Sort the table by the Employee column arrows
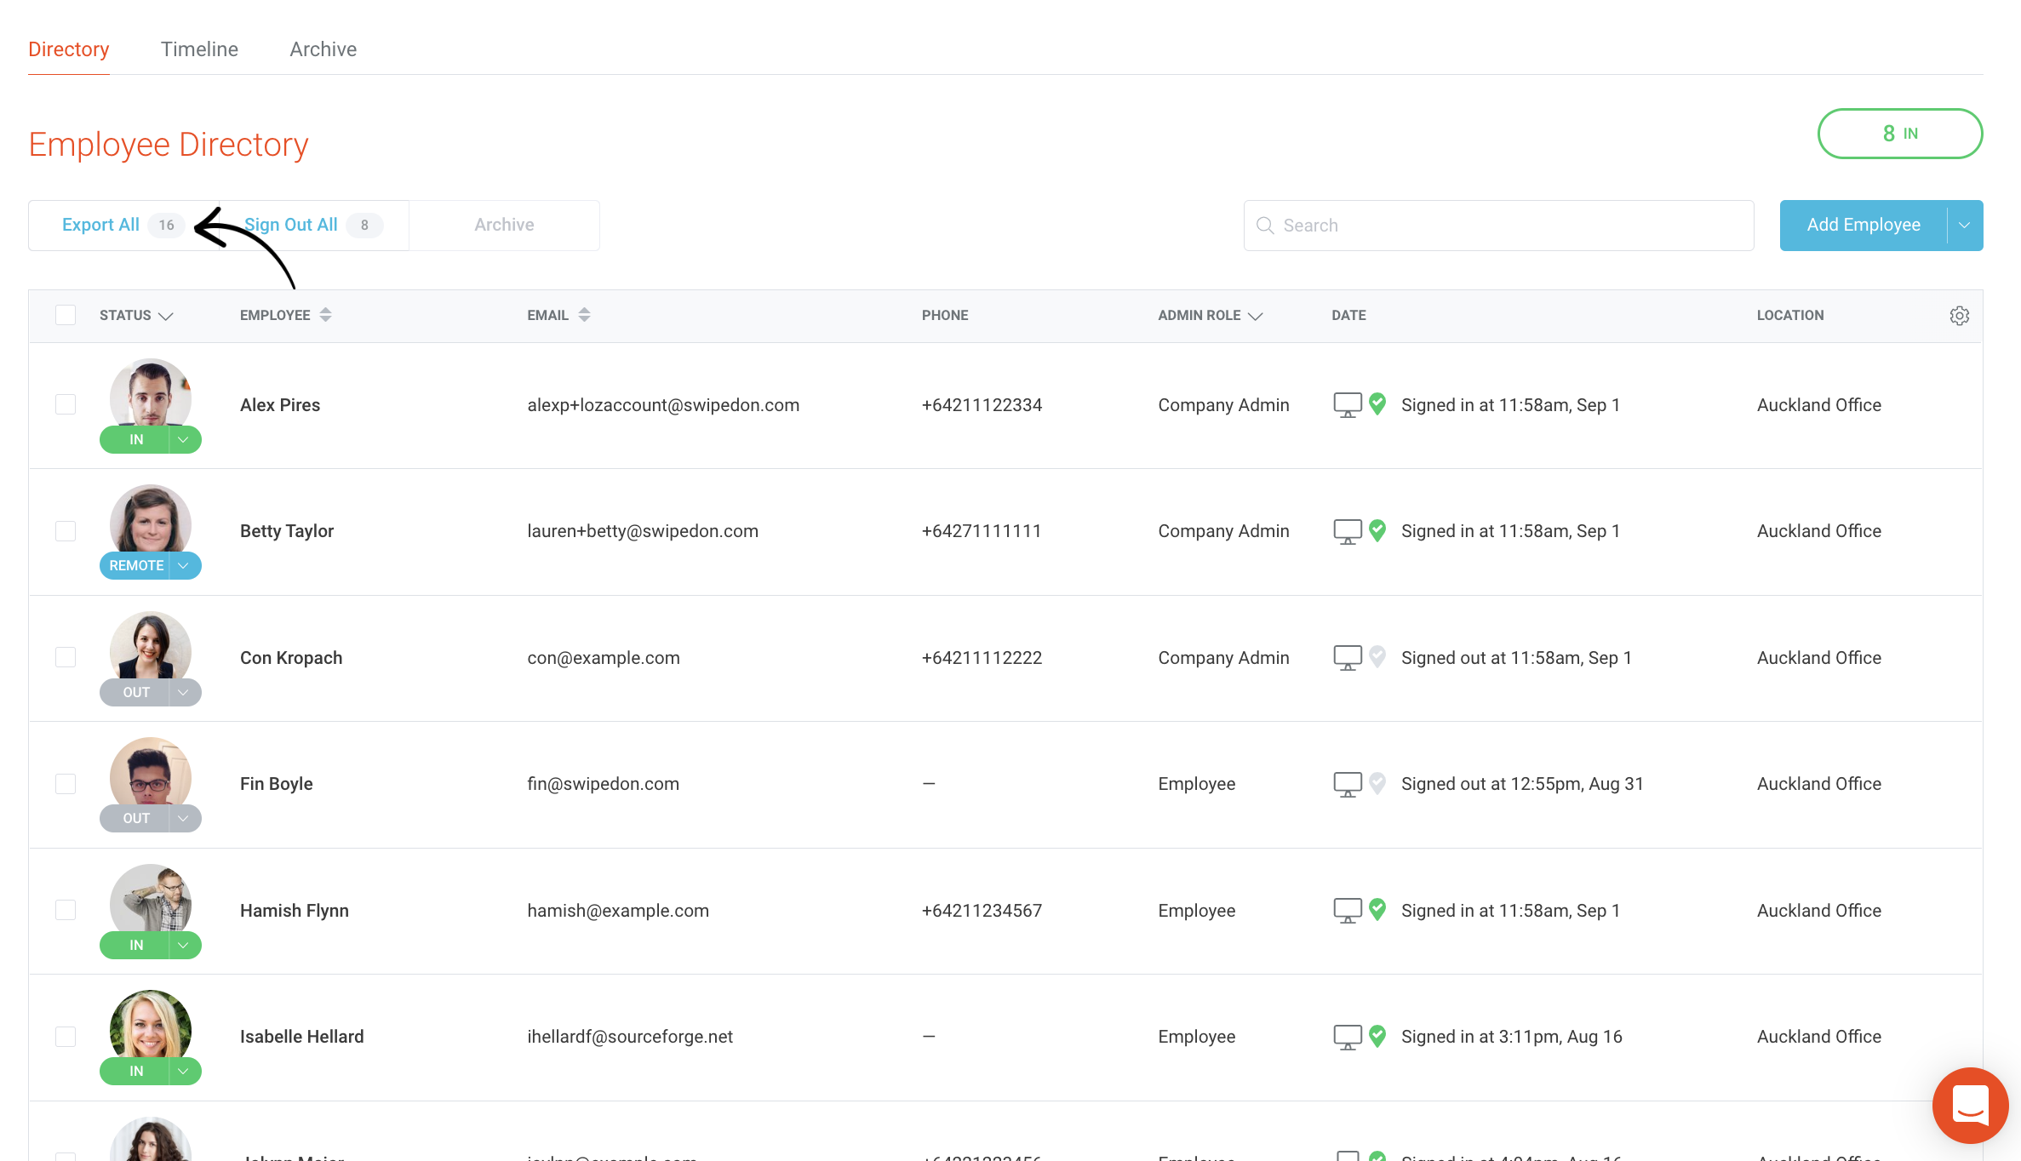2021x1161 pixels. click(325, 315)
